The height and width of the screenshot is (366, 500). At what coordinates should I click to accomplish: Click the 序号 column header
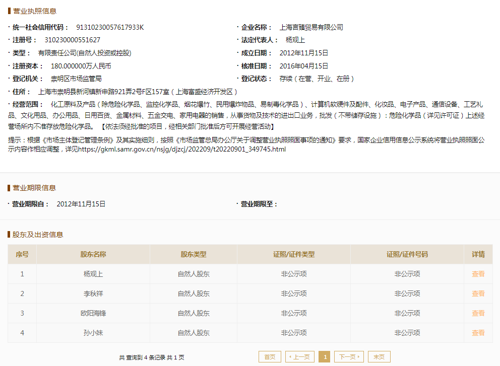(x=22, y=254)
